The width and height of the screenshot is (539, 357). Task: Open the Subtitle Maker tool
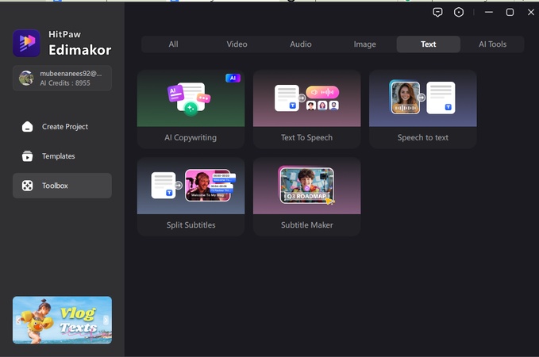pyautogui.click(x=306, y=196)
